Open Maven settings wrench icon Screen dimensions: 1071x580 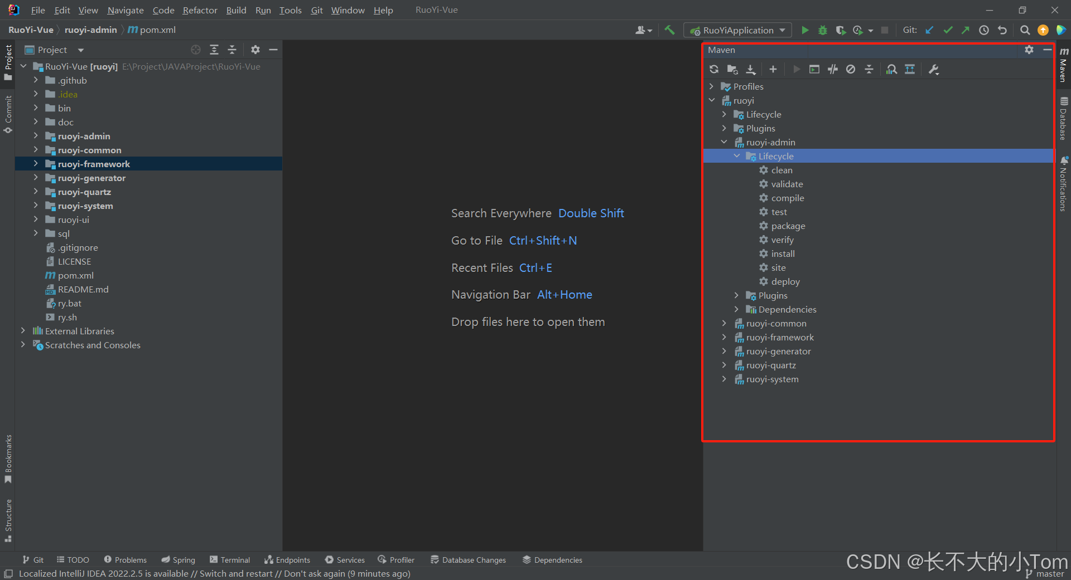934,69
